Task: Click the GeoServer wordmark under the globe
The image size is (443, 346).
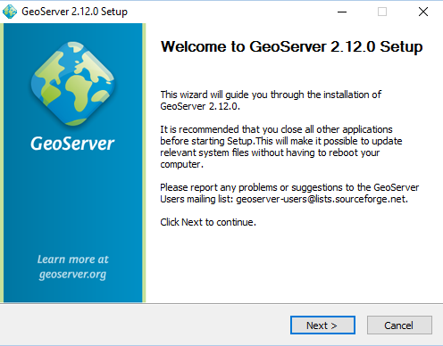Action: 72,144
